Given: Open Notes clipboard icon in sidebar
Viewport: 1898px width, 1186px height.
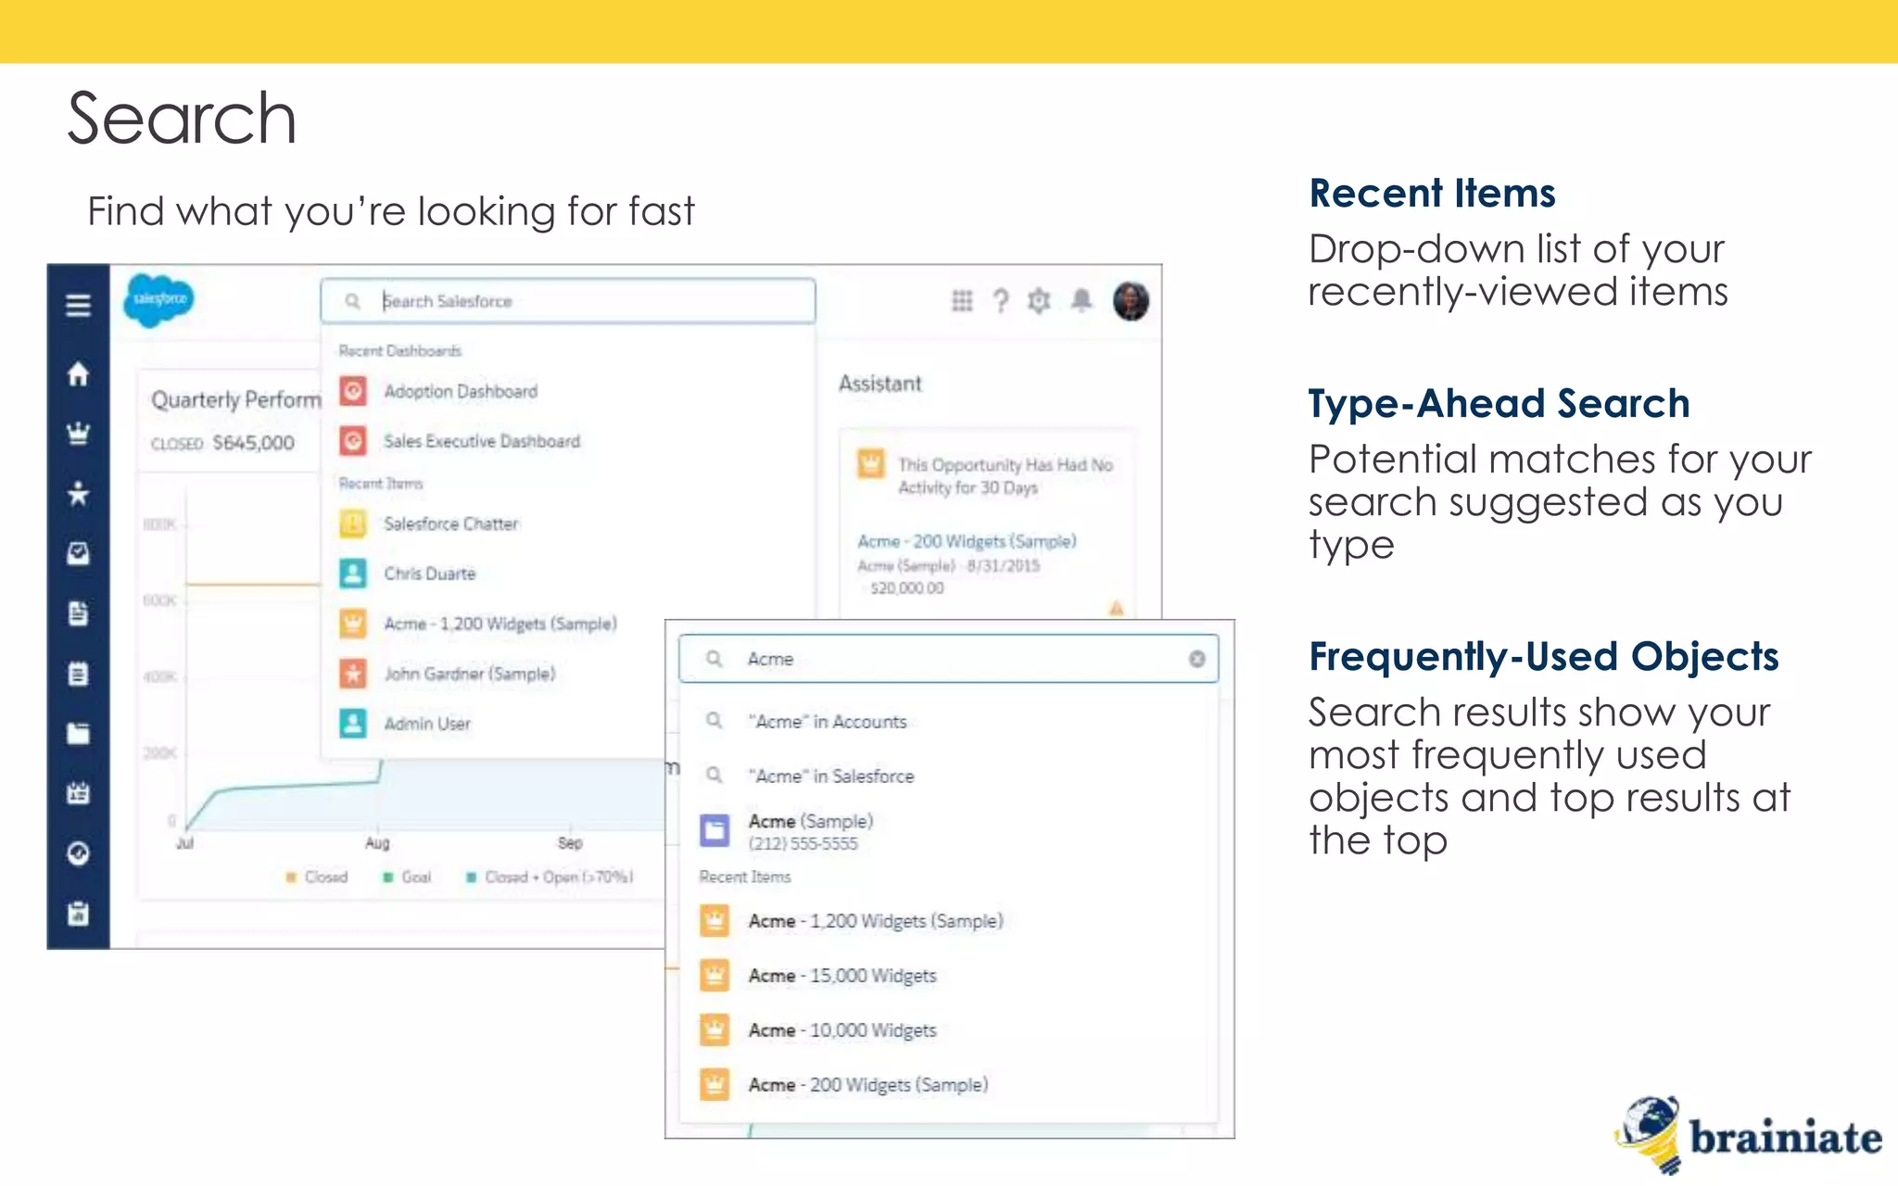Looking at the screenshot, I should 79,674.
